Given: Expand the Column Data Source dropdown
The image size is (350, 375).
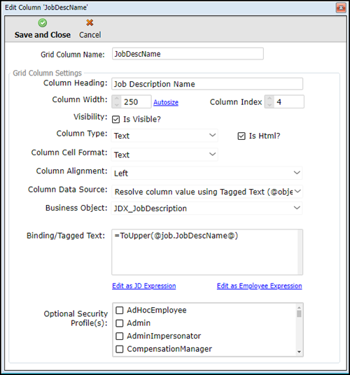Looking at the screenshot, I should (206, 192).
